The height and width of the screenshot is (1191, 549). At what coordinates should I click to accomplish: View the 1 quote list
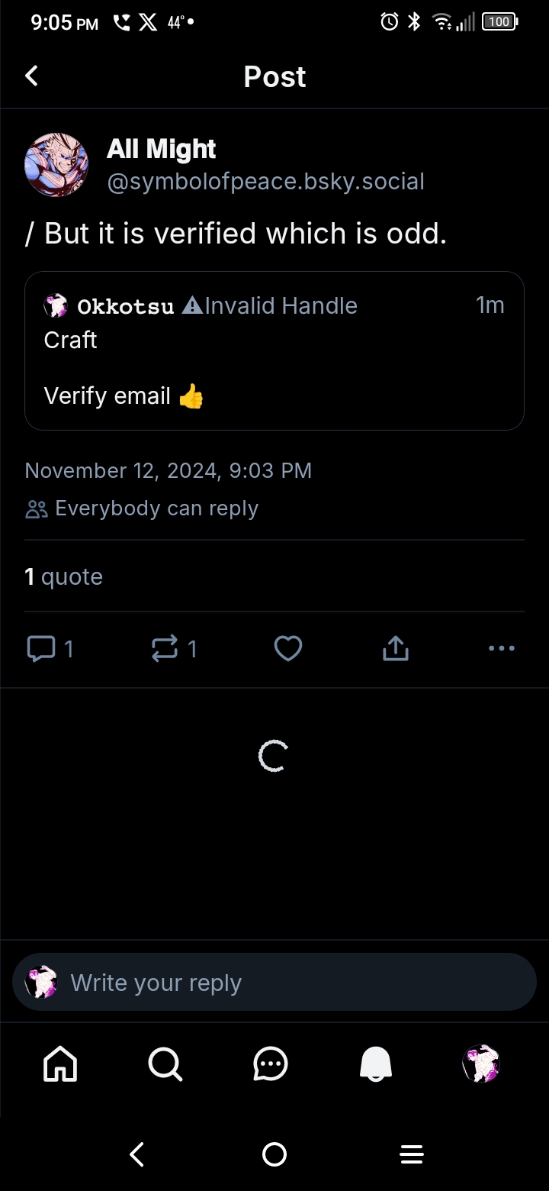pyautogui.click(x=64, y=576)
